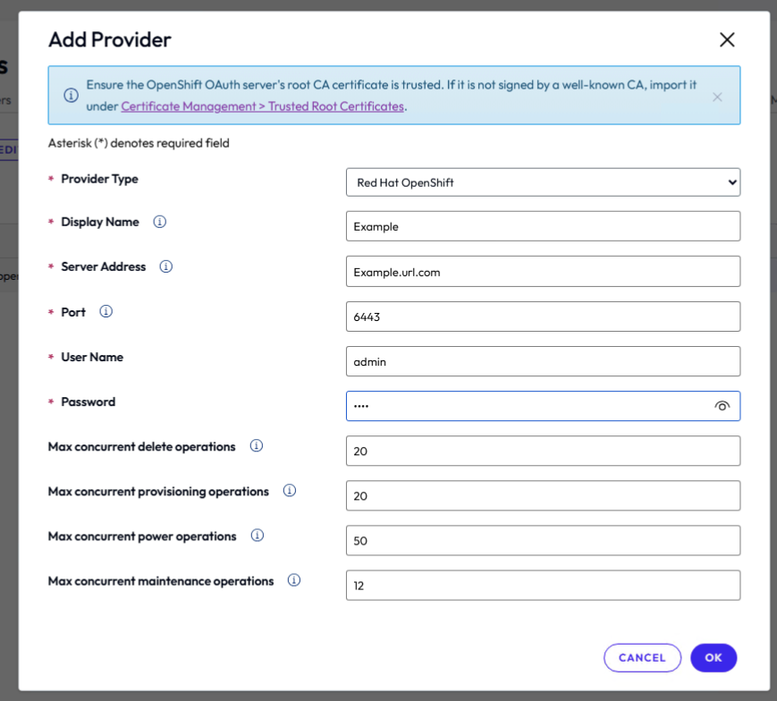Show info for Display Name
Screen dimensions: 777x701
click(159, 222)
